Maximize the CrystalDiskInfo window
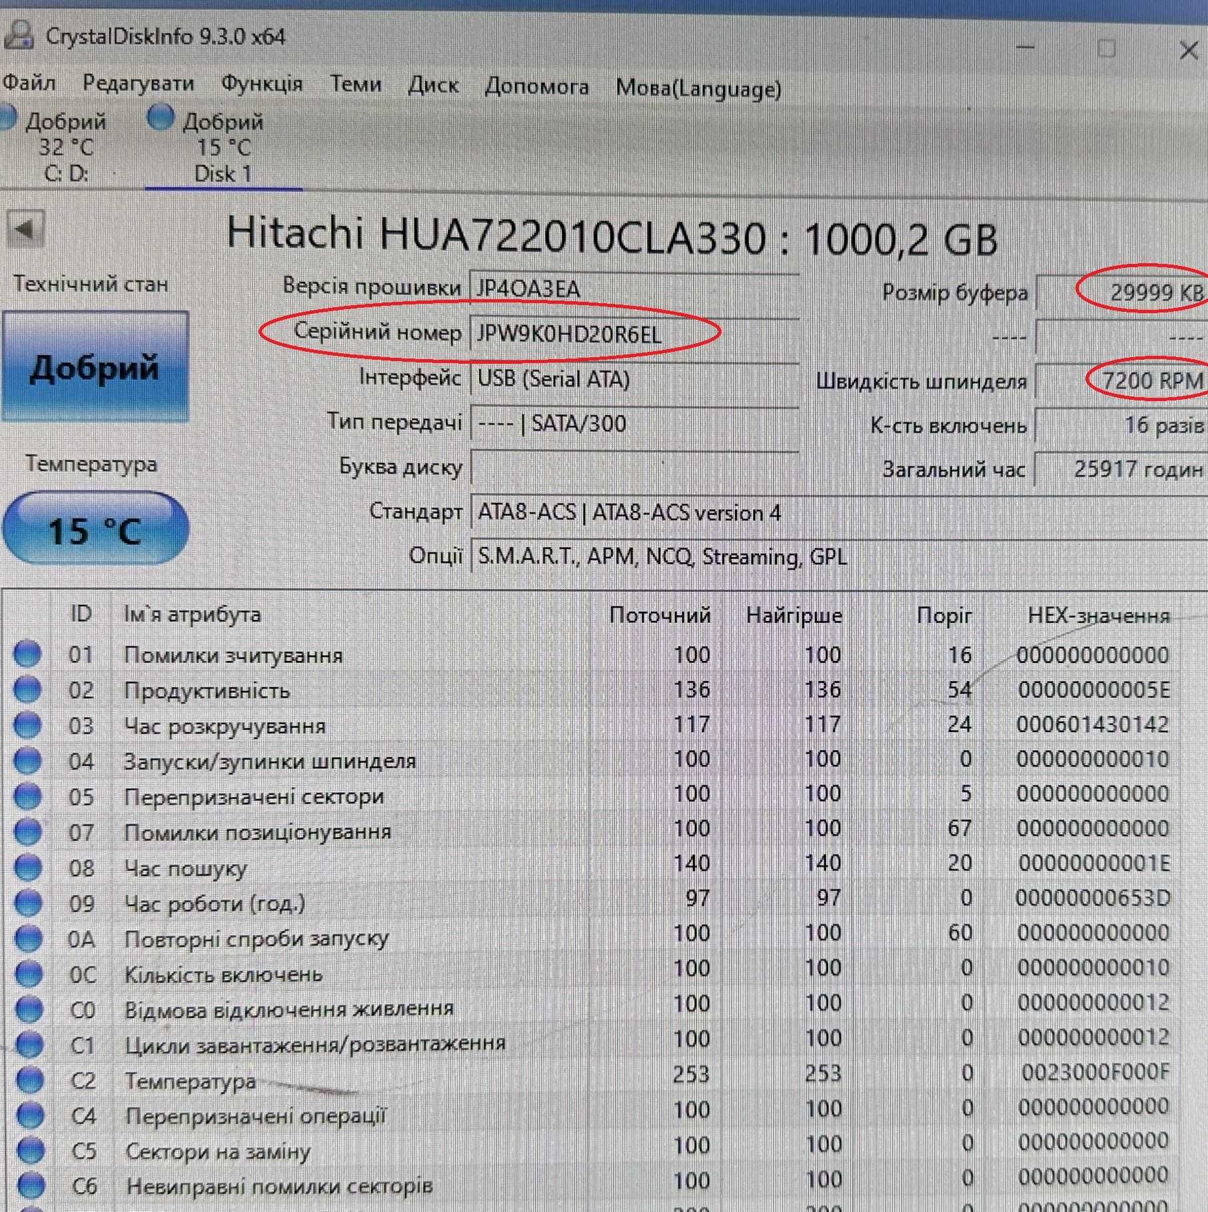 (x=1107, y=49)
